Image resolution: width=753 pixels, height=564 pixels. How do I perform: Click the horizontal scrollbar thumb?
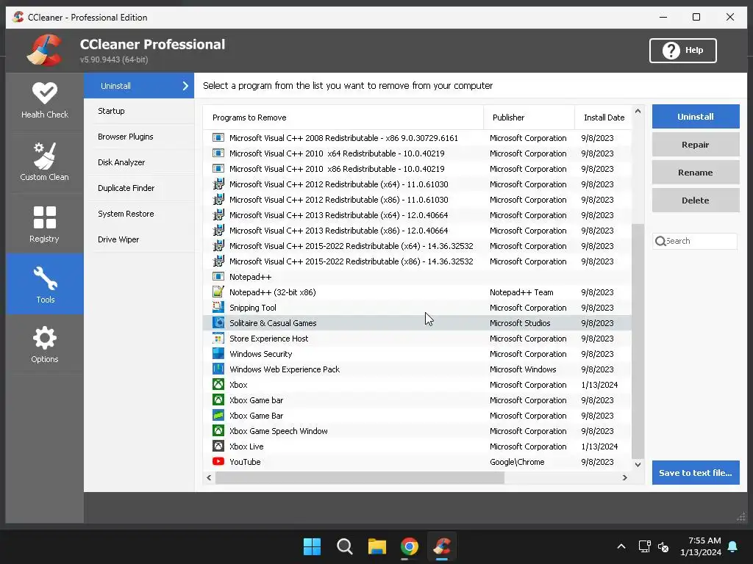[x=360, y=477]
